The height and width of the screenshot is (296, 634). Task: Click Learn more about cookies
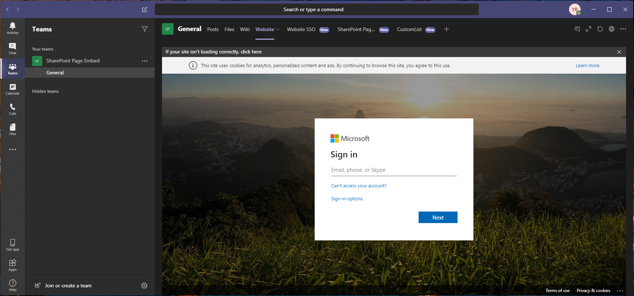pos(587,66)
